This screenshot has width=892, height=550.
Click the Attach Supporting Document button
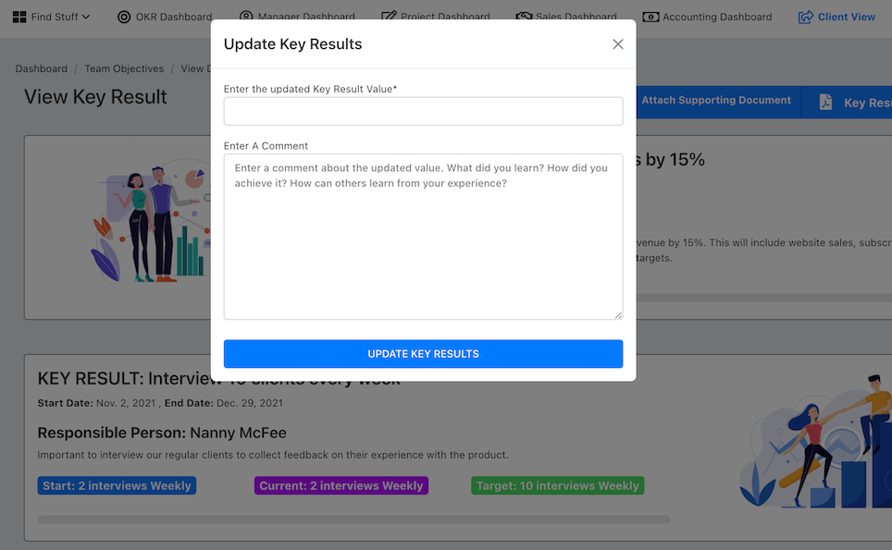tap(716, 101)
